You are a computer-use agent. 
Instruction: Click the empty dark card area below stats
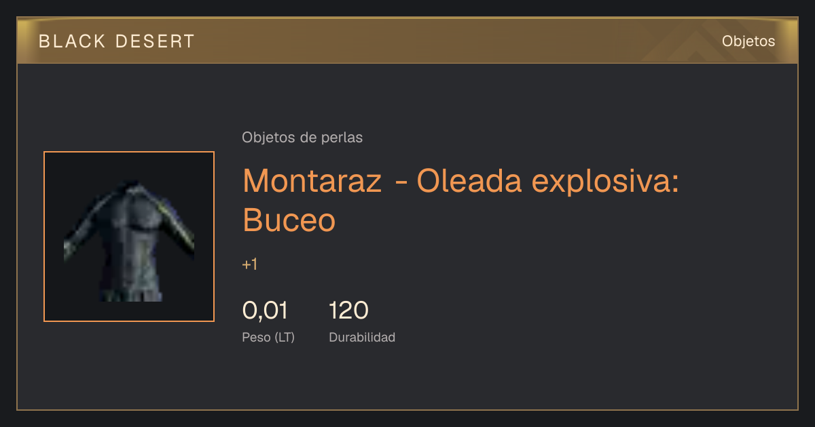click(x=407, y=376)
